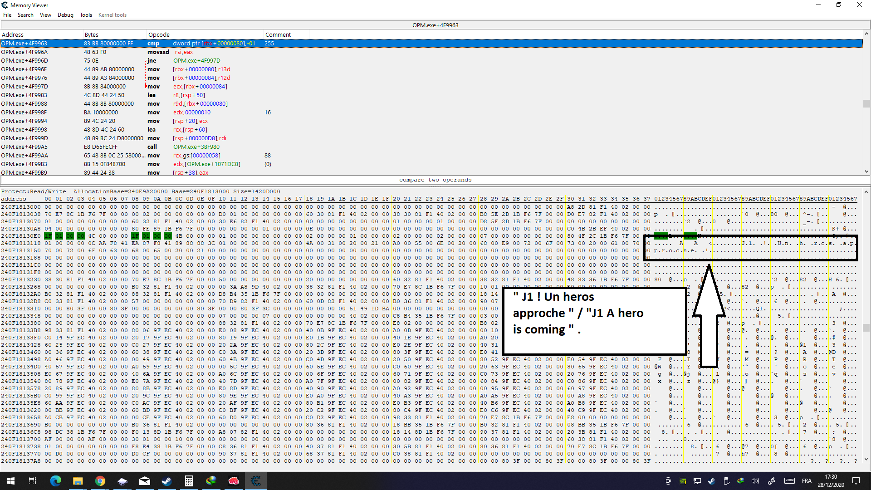Screen dimensions: 871x490
Task: Launch Calculator from the taskbar
Action: (189, 481)
